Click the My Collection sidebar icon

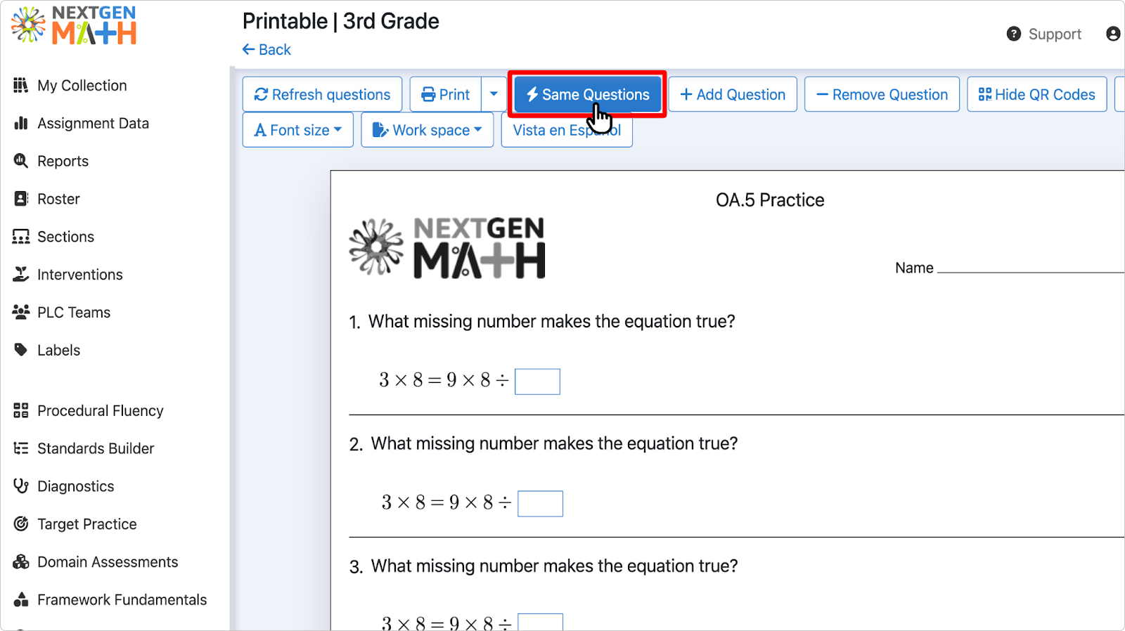(21, 85)
